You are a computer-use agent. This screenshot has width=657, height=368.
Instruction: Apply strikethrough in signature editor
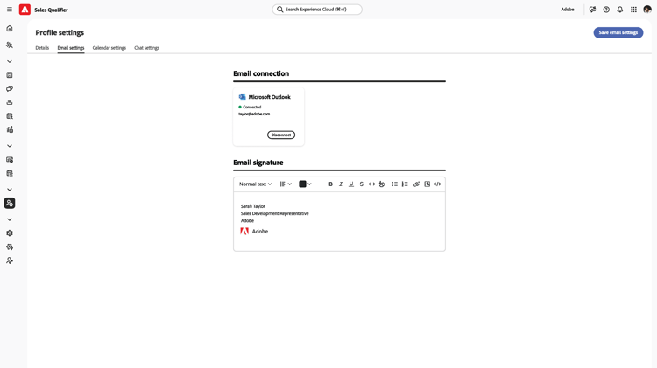(361, 184)
